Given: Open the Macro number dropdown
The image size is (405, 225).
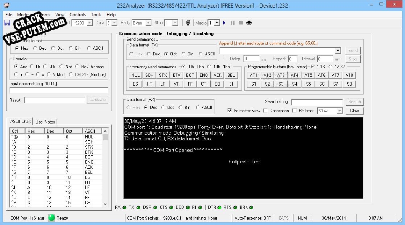Looking at the screenshot, I should coord(217,23).
